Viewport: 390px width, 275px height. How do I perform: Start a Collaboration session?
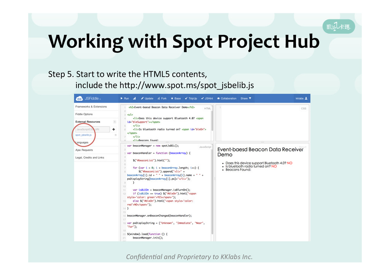click(227, 98)
